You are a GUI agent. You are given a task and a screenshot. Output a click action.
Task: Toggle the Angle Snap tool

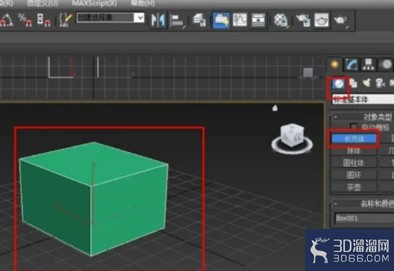click(7, 20)
